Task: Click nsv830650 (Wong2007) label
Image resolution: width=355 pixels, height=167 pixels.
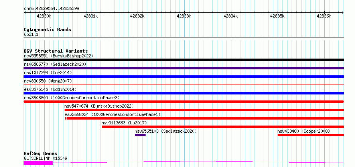Action: click(x=48, y=81)
